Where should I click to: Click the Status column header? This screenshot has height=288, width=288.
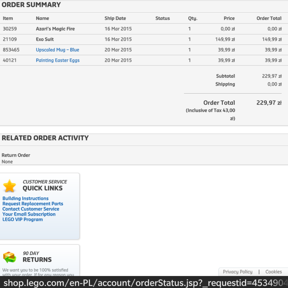(x=162, y=18)
